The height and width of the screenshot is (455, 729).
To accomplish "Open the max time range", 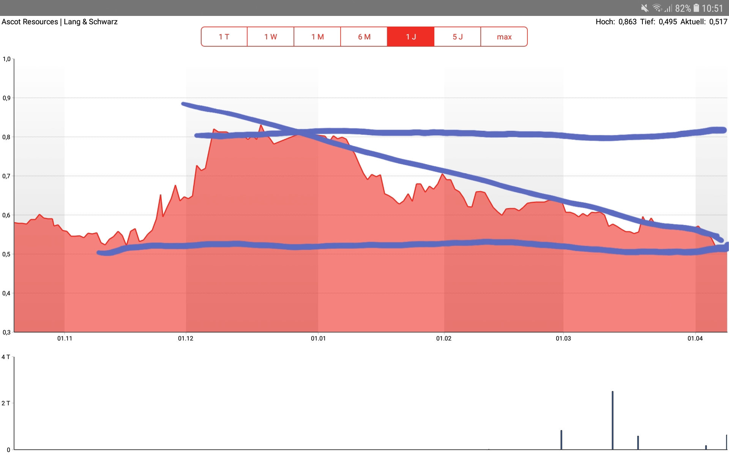I will tap(504, 37).
